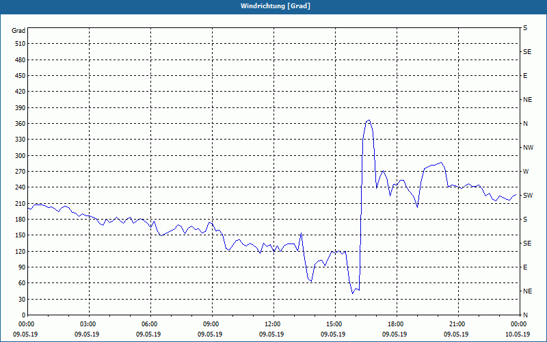The width and height of the screenshot is (547, 342).
Task: Select the "Grad" unit label on the y-axis
Action: 18,31
